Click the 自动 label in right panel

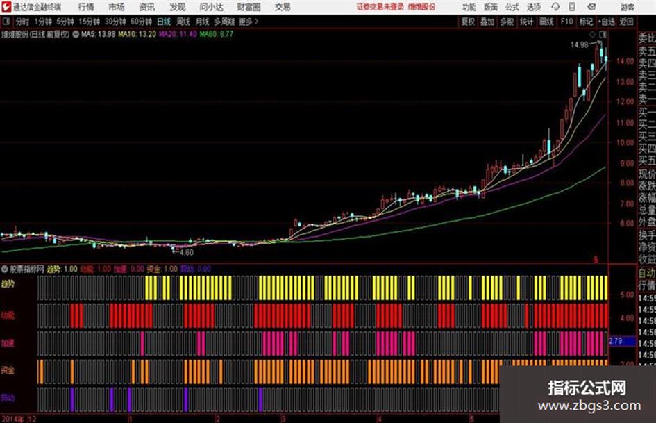(647, 274)
